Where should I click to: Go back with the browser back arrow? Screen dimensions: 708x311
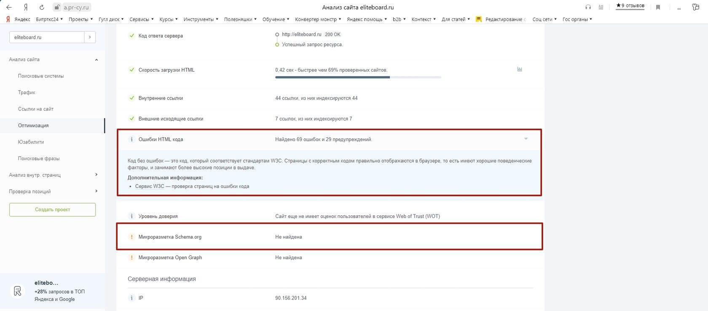pyautogui.click(x=9, y=7)
